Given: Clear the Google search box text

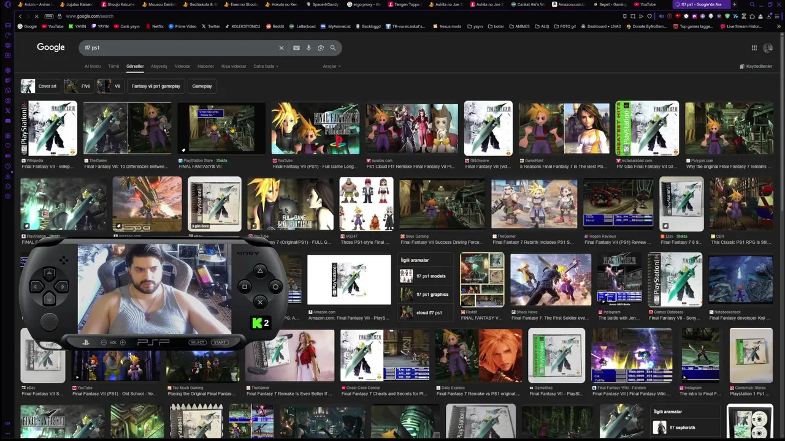Looking at the screenshot, I should (281, 48).
